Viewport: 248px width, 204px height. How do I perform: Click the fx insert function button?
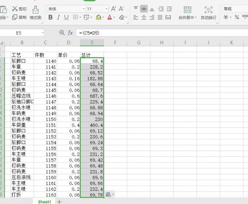[70, 33]
